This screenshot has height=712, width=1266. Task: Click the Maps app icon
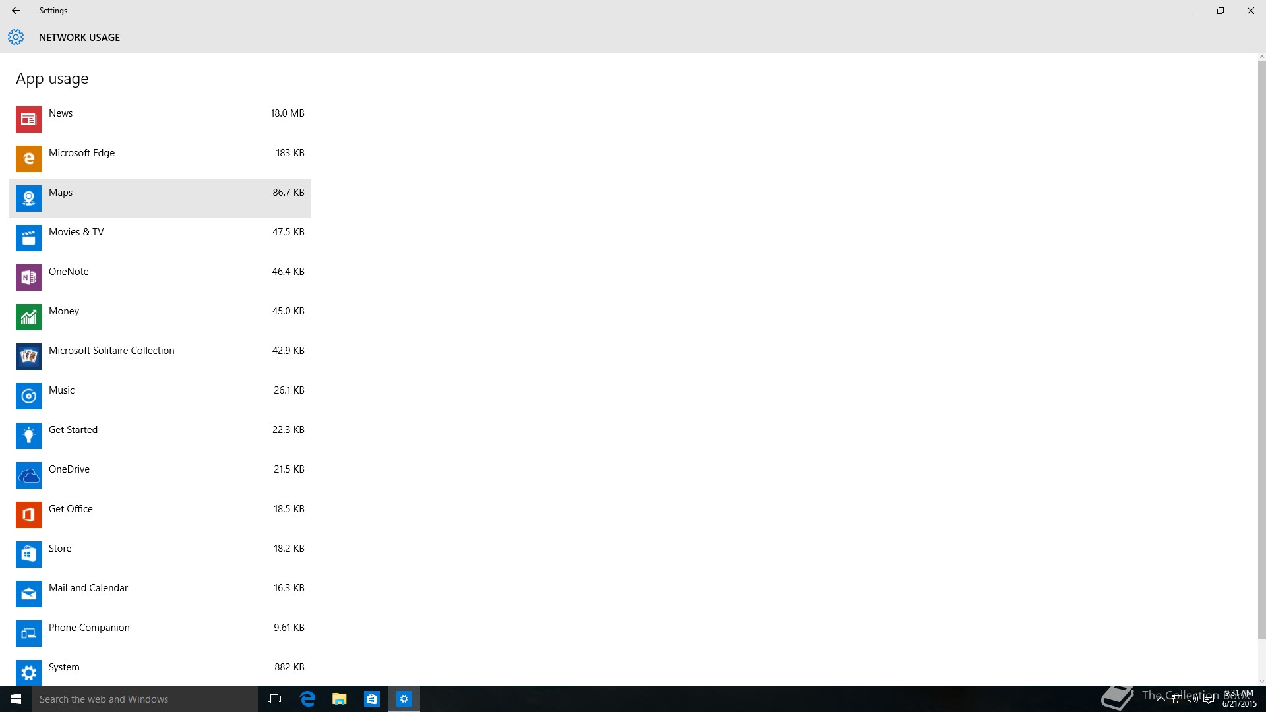(x=29, y=198)
